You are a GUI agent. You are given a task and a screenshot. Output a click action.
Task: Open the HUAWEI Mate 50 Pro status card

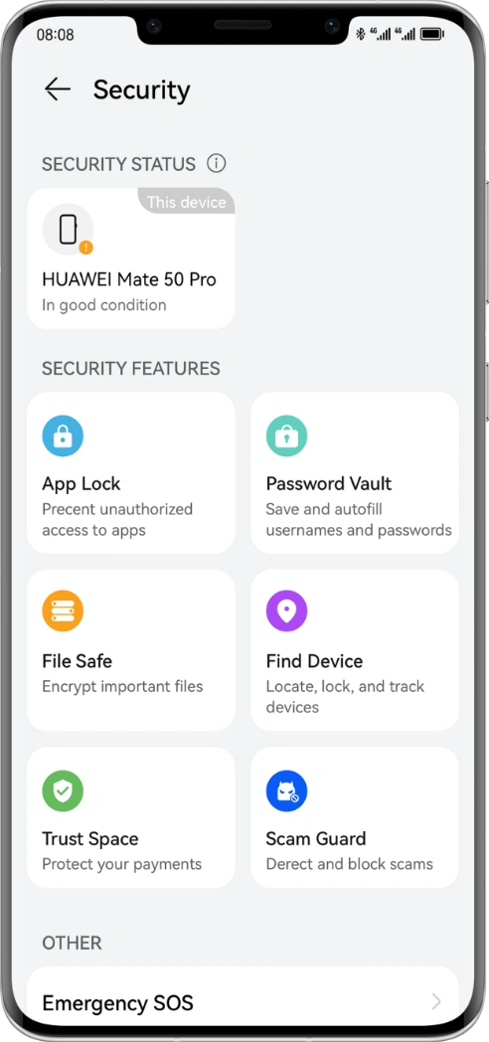(131, 259)
